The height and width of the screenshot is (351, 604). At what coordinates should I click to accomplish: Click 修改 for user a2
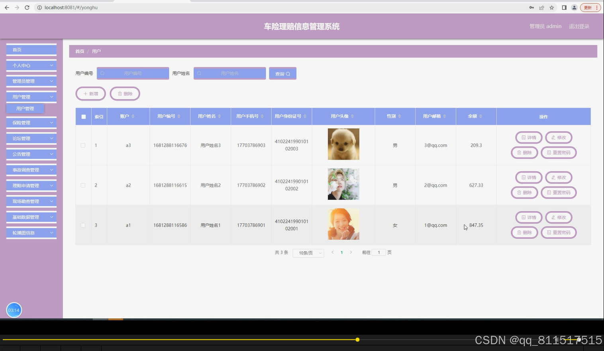[559, 177]
